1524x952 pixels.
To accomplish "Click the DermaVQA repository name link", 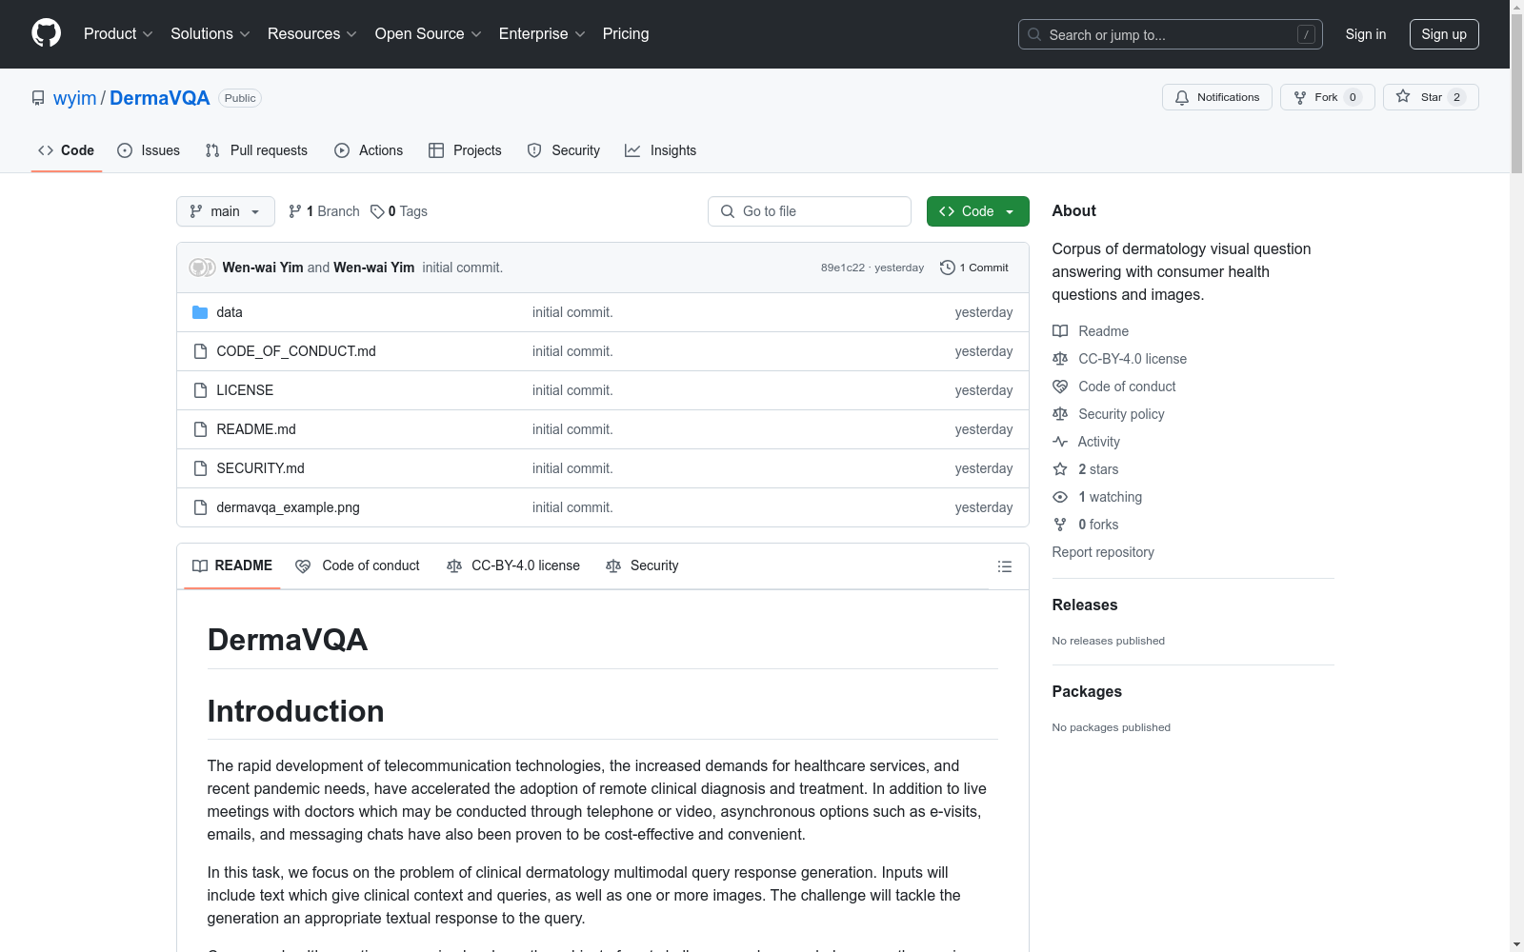I will click(x=160, y=98).
